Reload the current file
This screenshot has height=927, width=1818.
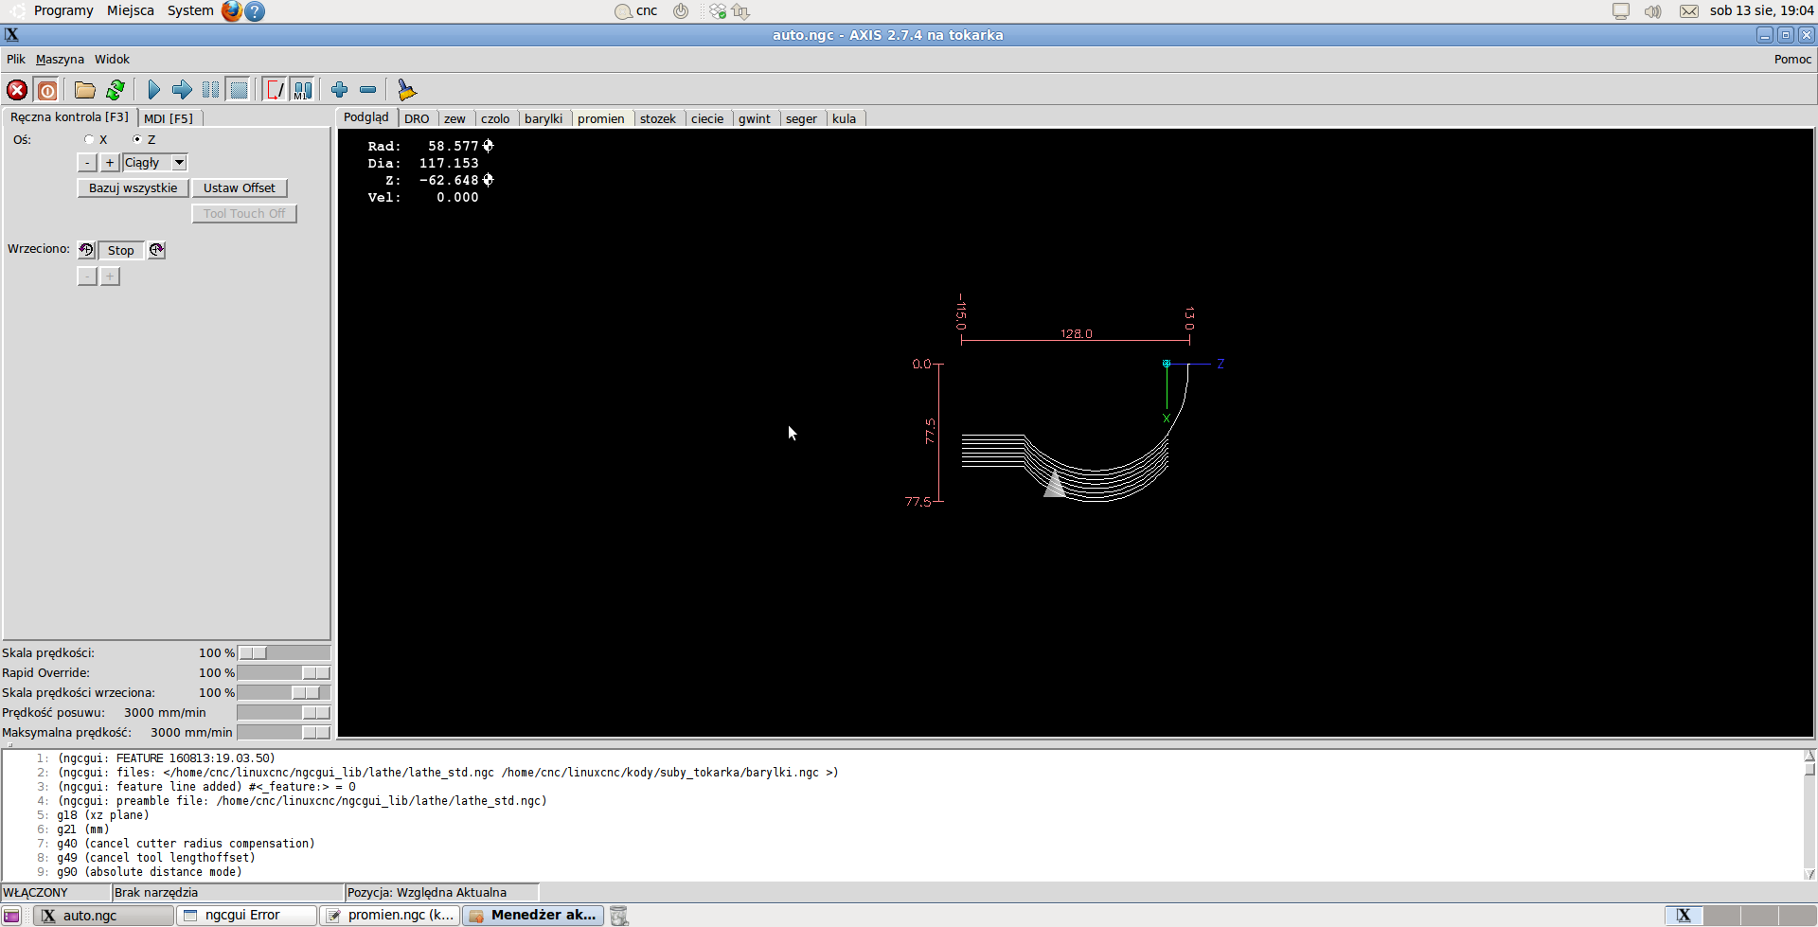pos(116,90)
